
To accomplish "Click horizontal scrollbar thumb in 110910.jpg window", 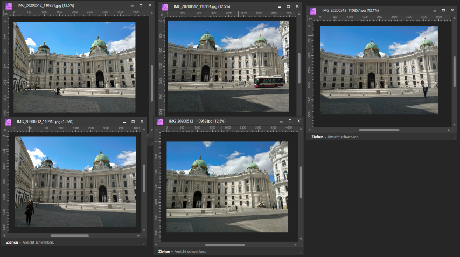I will pyautogui.click(x=69, y=235).
